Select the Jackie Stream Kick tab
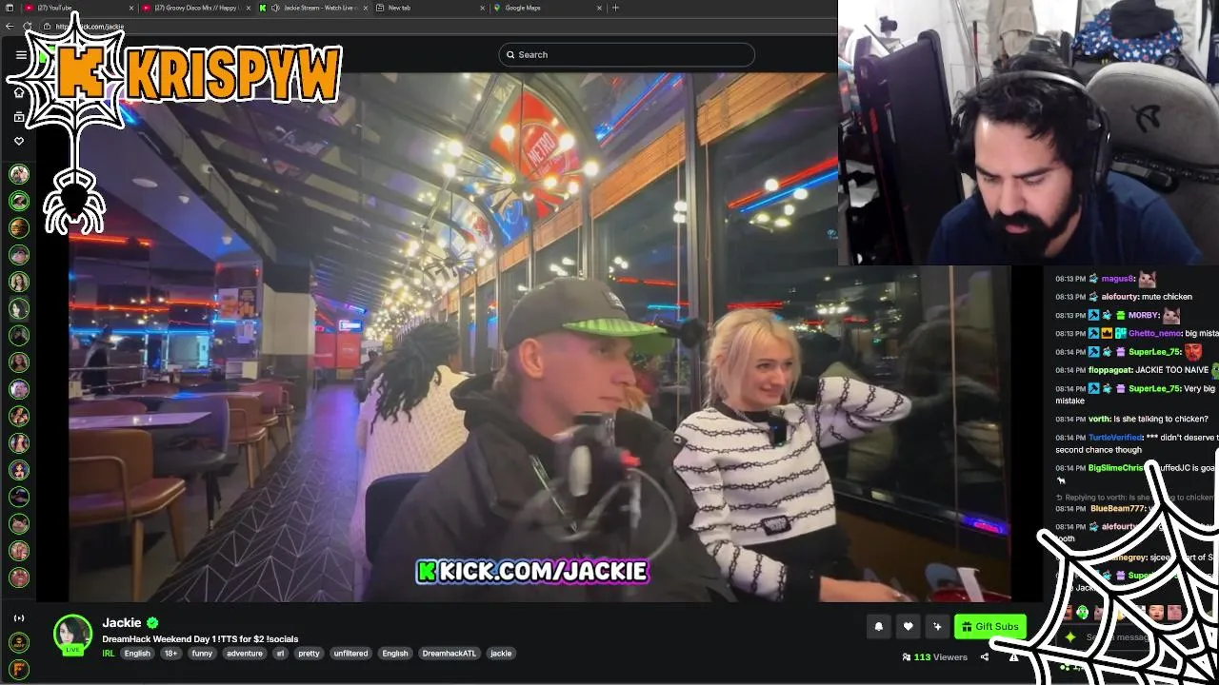This screenshot has width=1219, height=685. pos(312,8)
